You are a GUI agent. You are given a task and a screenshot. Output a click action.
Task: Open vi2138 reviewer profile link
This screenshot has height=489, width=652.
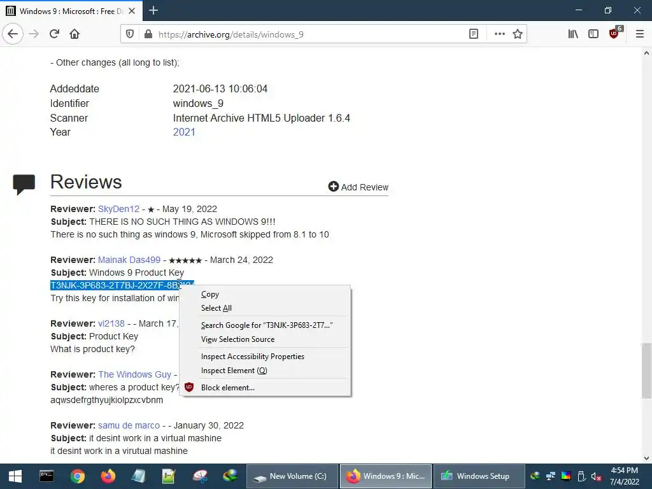tap(111, 323)
